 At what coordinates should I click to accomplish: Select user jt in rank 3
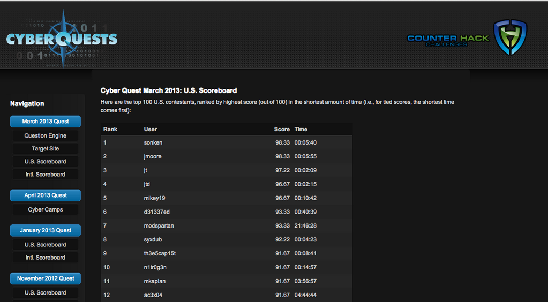pos(145,170)
